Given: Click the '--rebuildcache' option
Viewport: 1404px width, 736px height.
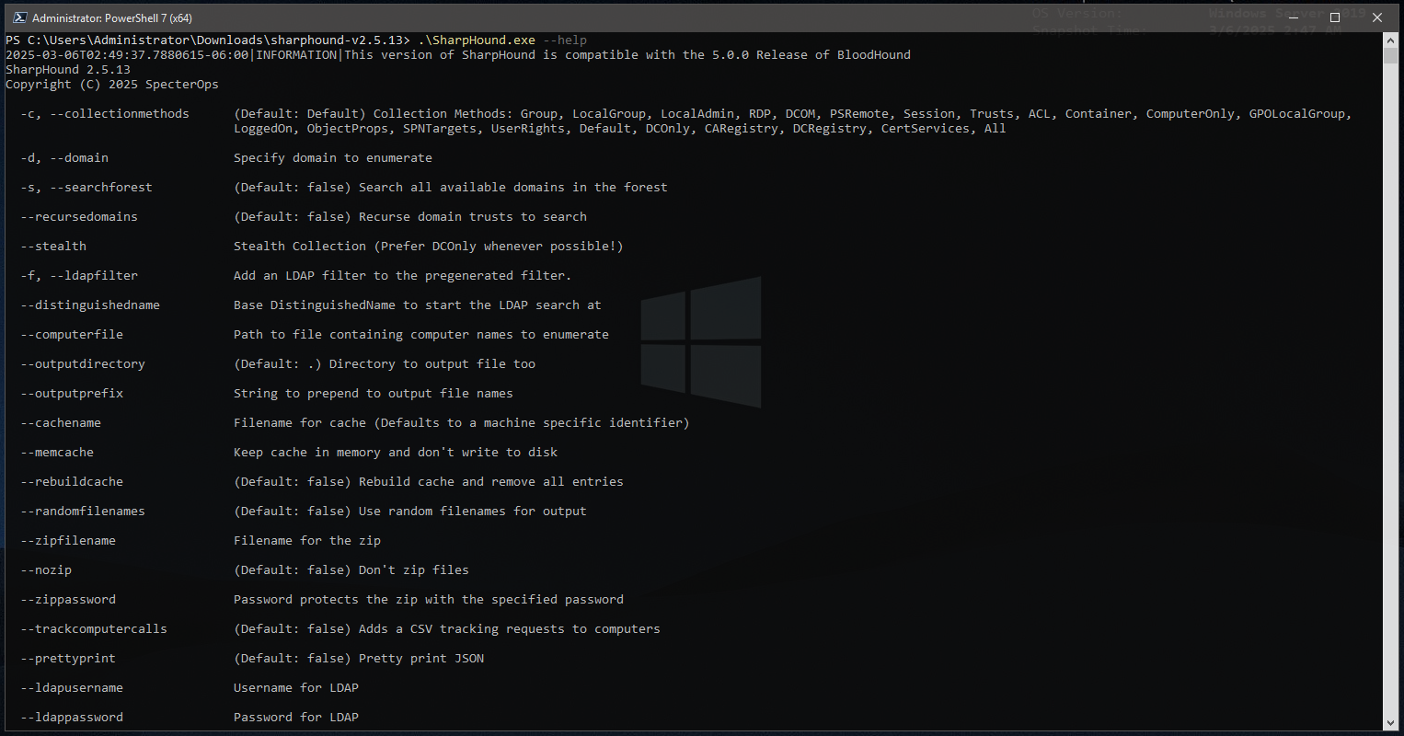Looking at the screenshot, I should pos(72,482).
